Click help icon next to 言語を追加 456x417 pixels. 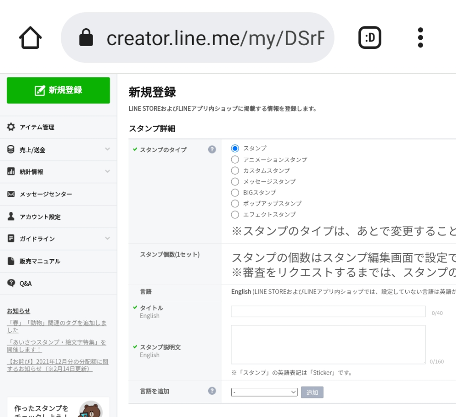(x=212, y=391)
